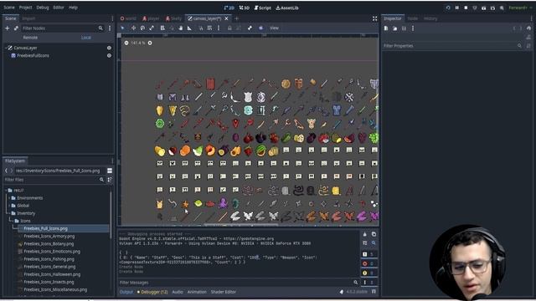Image resolution: width=536 pixels, height=301 pixels.
Task: Open the AssetLib workspace
Action: coord(287,8)
